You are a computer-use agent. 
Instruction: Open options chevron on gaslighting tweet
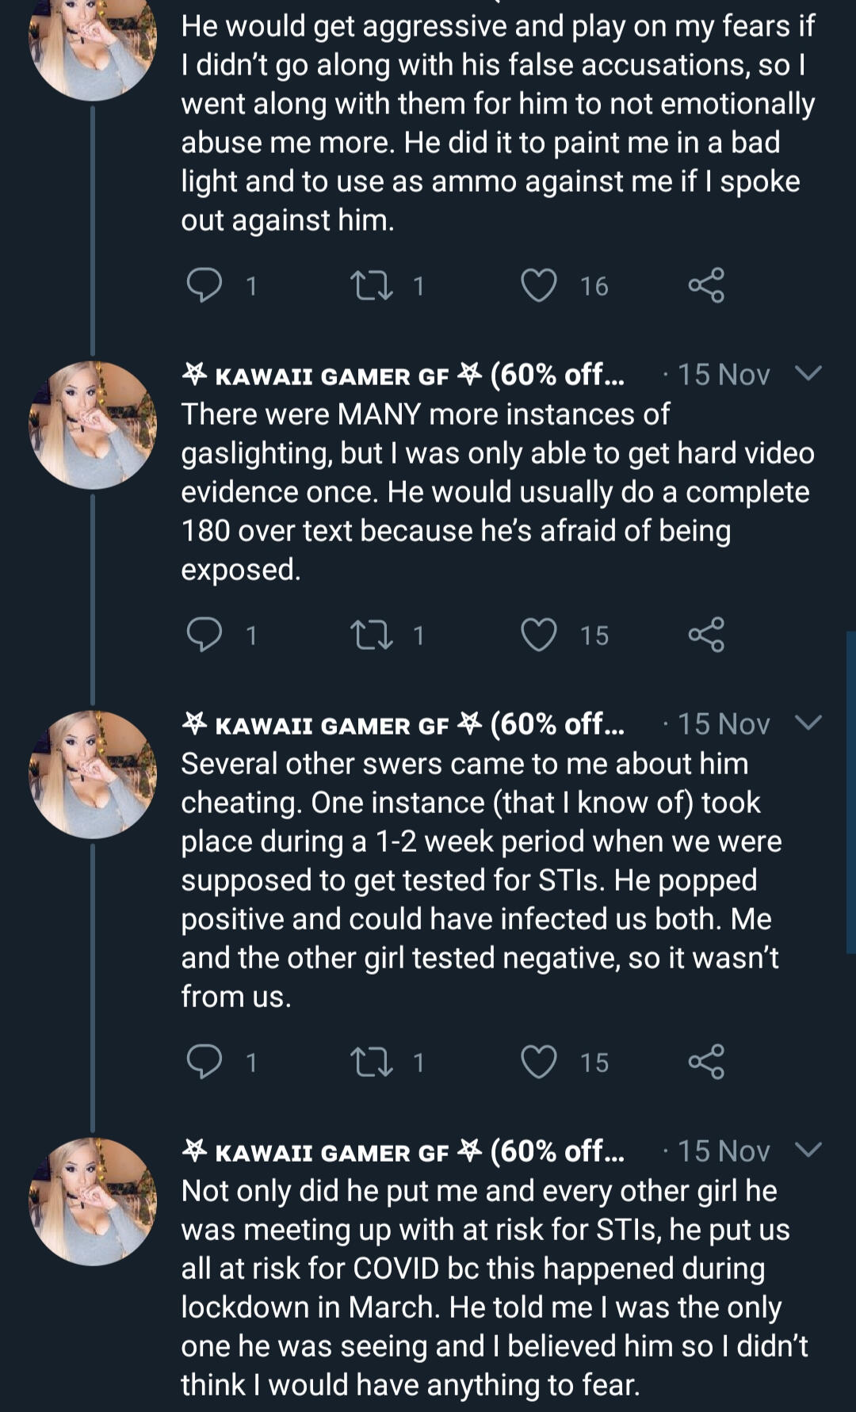pos(808,374)
